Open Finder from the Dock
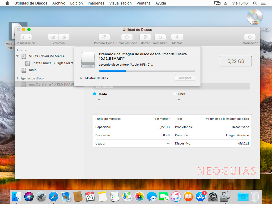272x204 pixels. [x=17, y=197]
